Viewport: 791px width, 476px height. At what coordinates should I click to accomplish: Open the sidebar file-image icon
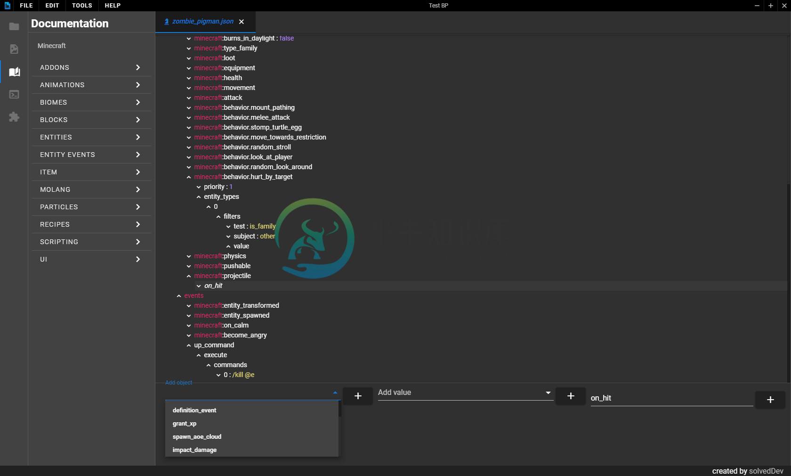[14, 49]
